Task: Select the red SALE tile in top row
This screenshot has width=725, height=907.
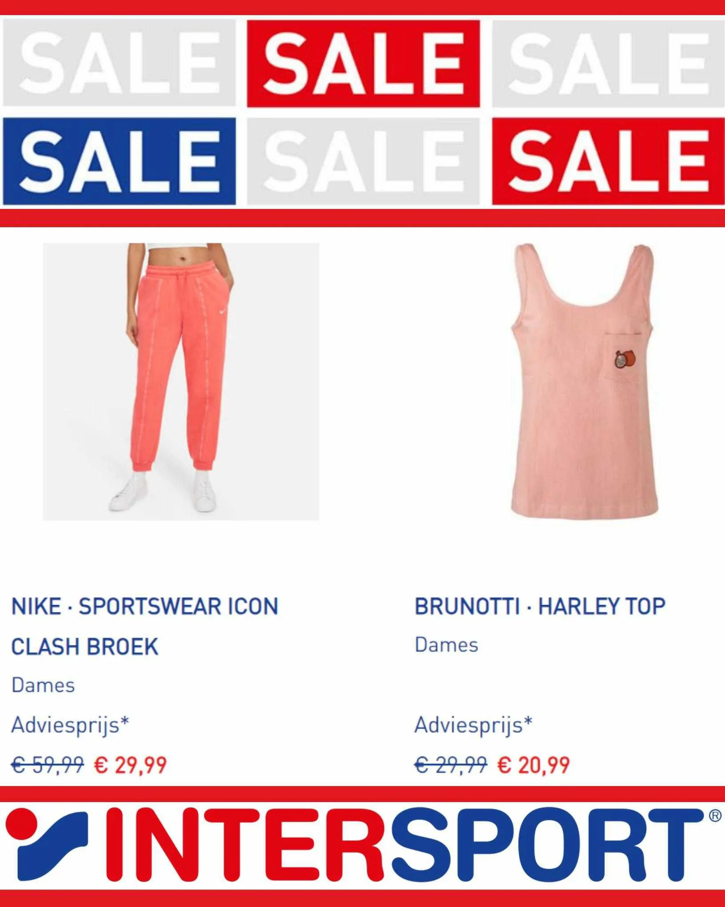Action: [363, 64]
